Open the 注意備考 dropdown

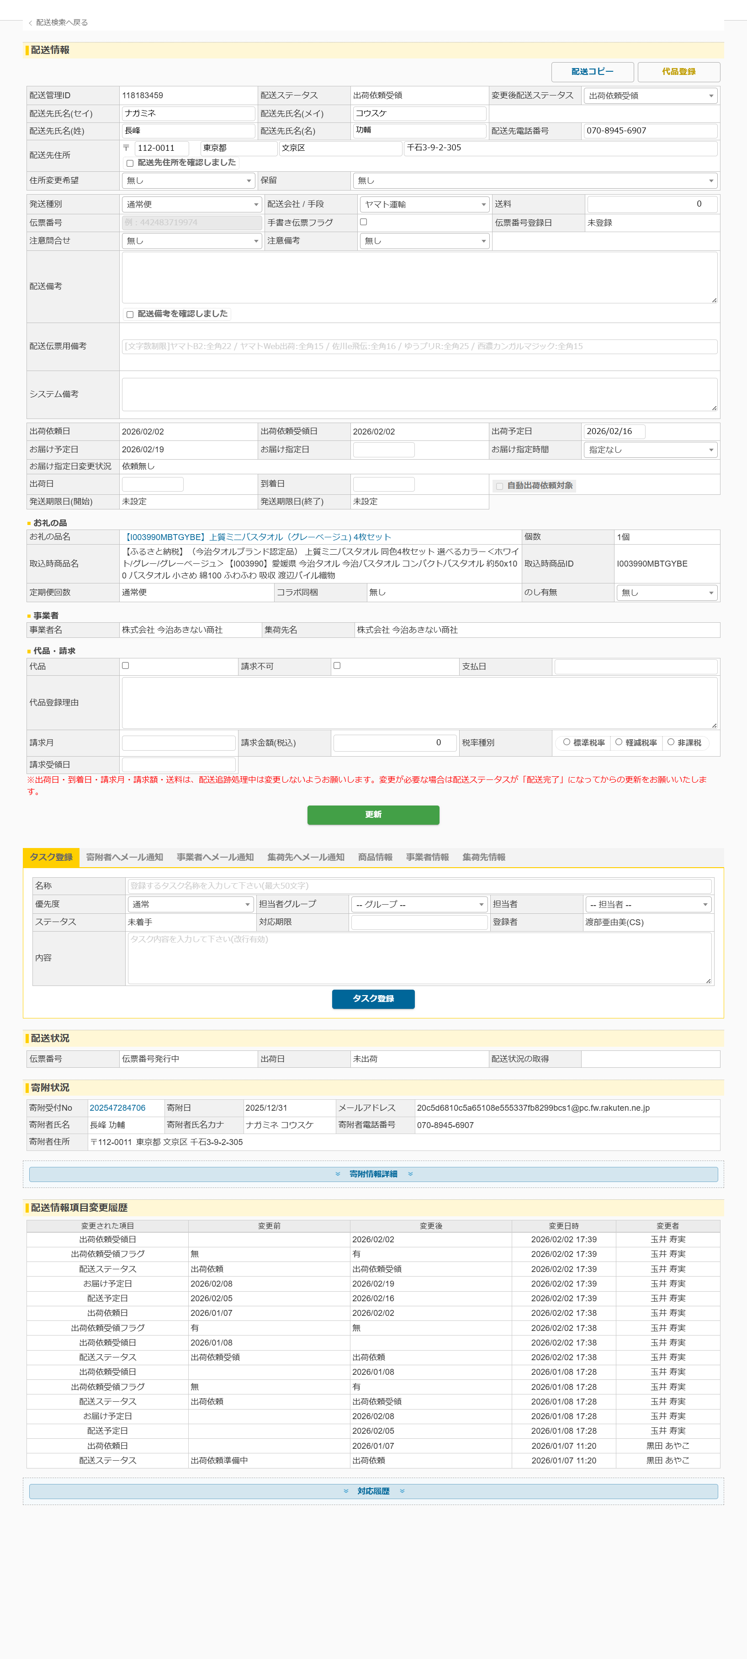(424, 241)
